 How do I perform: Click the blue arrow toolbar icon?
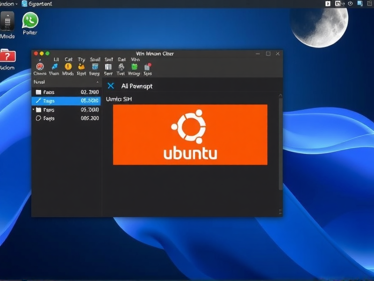point(54,67)
